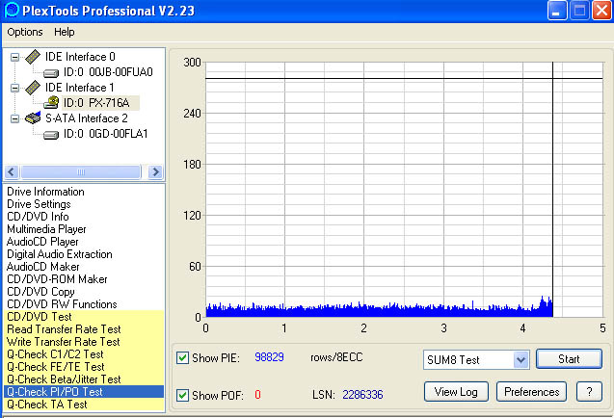Image resolution: width=614 pixels, height=418 pixels.
Task: Click the optical drive icon beside PX-716A
Action: [51, 102]
